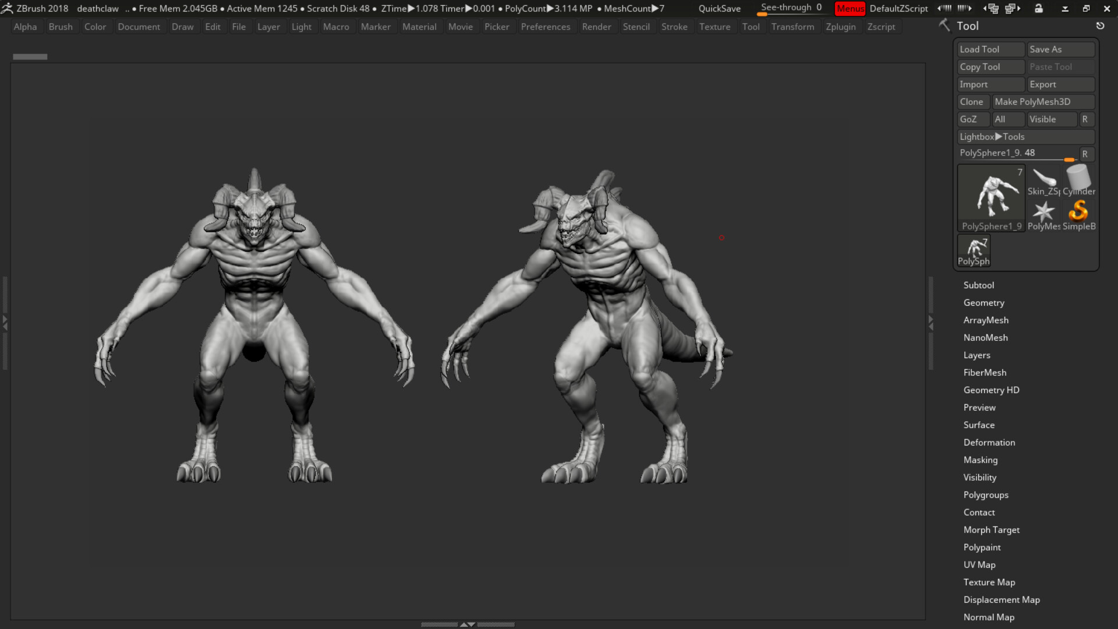Click the GoZ button
Screen dimensions: 1118x629
pyautogui.click(x=973, y=119)
